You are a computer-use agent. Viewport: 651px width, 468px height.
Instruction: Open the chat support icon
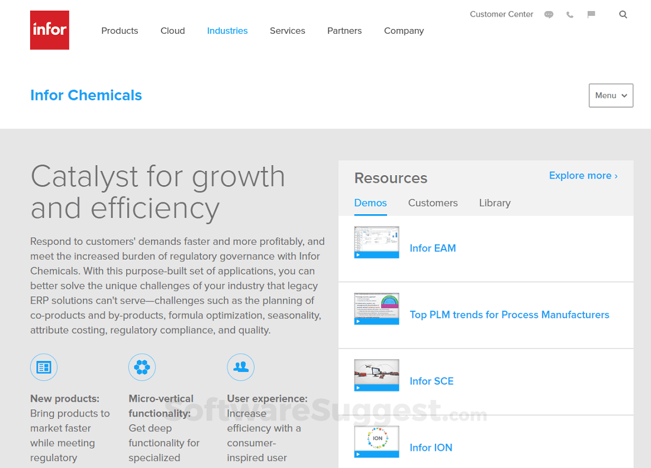tap(549, 14)
